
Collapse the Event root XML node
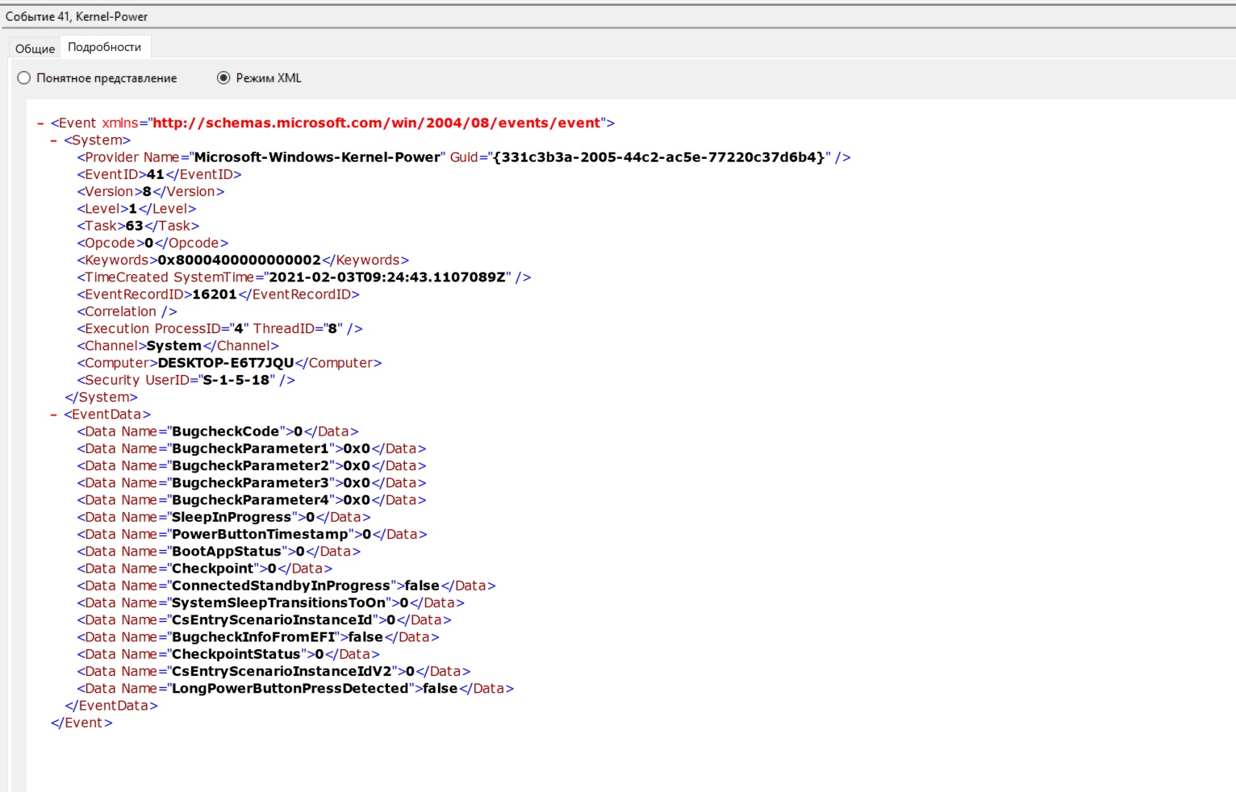(40, 123)
